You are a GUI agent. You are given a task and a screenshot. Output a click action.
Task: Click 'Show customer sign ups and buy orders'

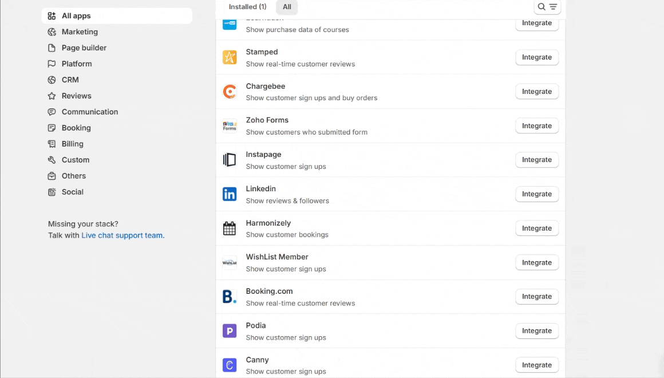pos(311,98)
